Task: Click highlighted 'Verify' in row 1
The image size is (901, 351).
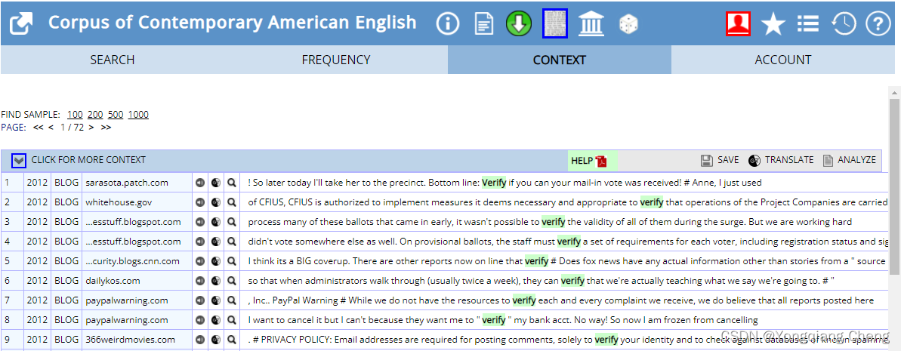Action: tap(494, 183)
